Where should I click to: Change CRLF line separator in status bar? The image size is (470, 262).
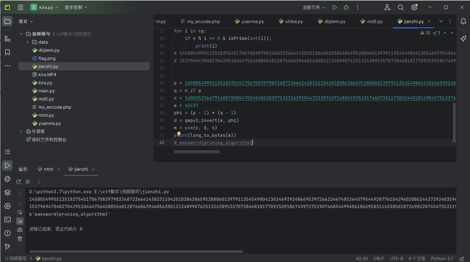click(x=378, y=259)
